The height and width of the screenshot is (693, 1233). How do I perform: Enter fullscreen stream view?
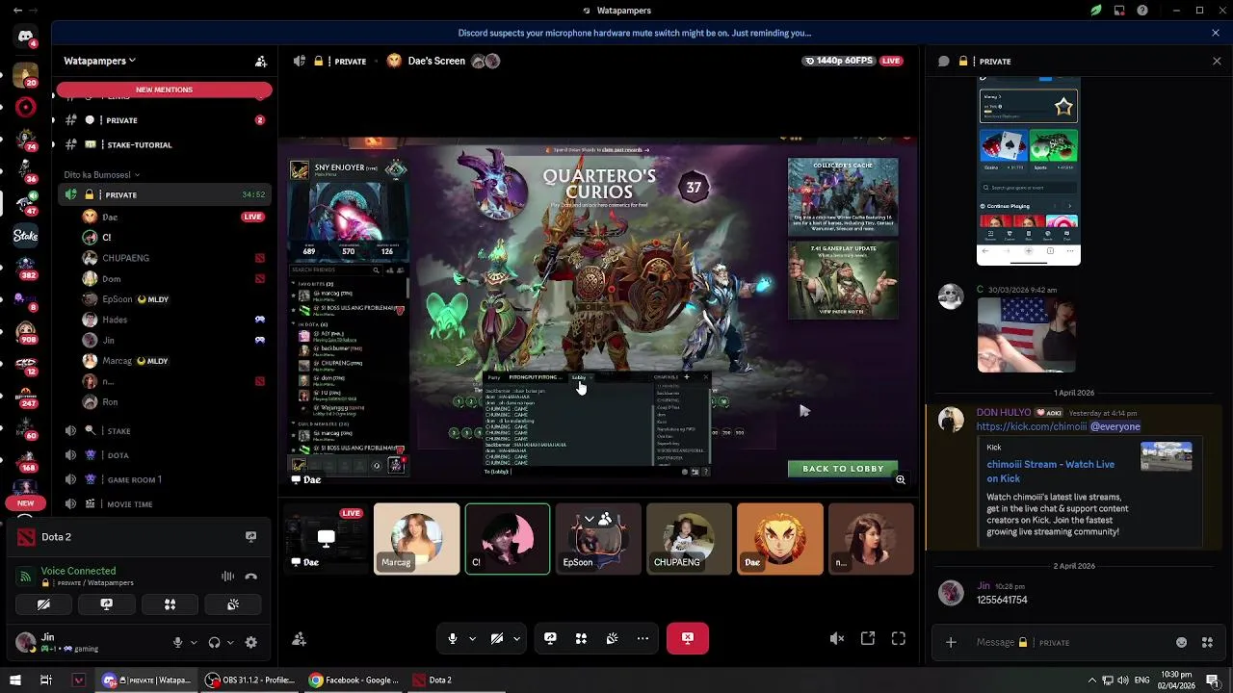[x=899, y=638]
